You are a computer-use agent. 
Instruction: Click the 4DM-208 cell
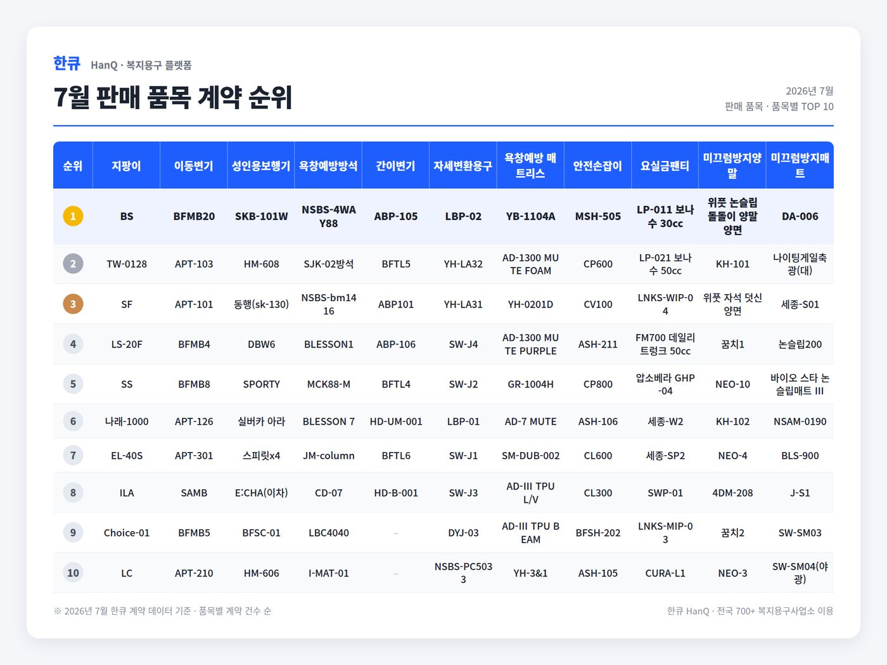tap(732, 493)
